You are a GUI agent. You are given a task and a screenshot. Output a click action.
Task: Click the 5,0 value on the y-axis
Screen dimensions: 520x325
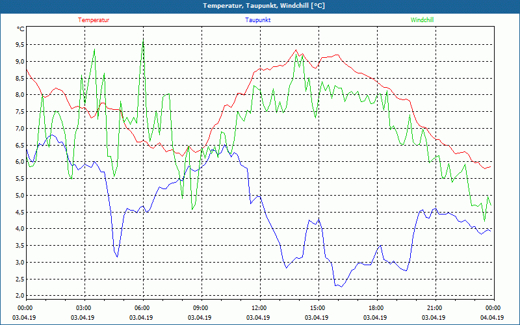click(x=19, y=196)
